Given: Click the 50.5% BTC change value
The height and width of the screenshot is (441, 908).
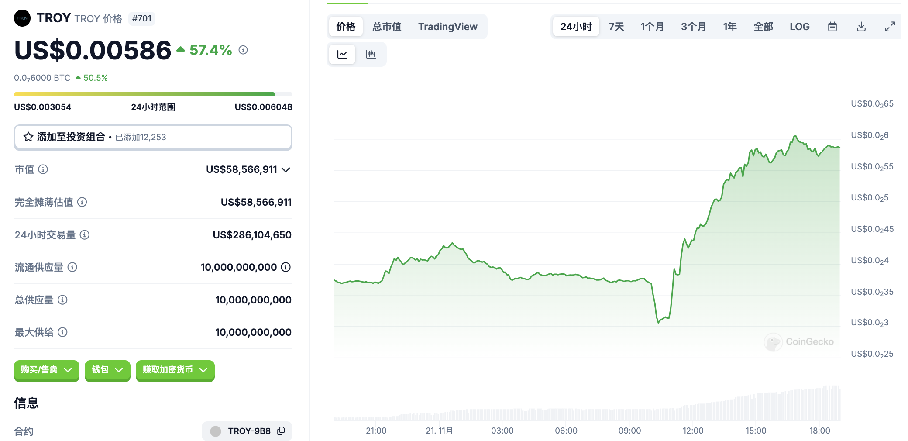Looking at the screenshot, I should tap(95, 78).
